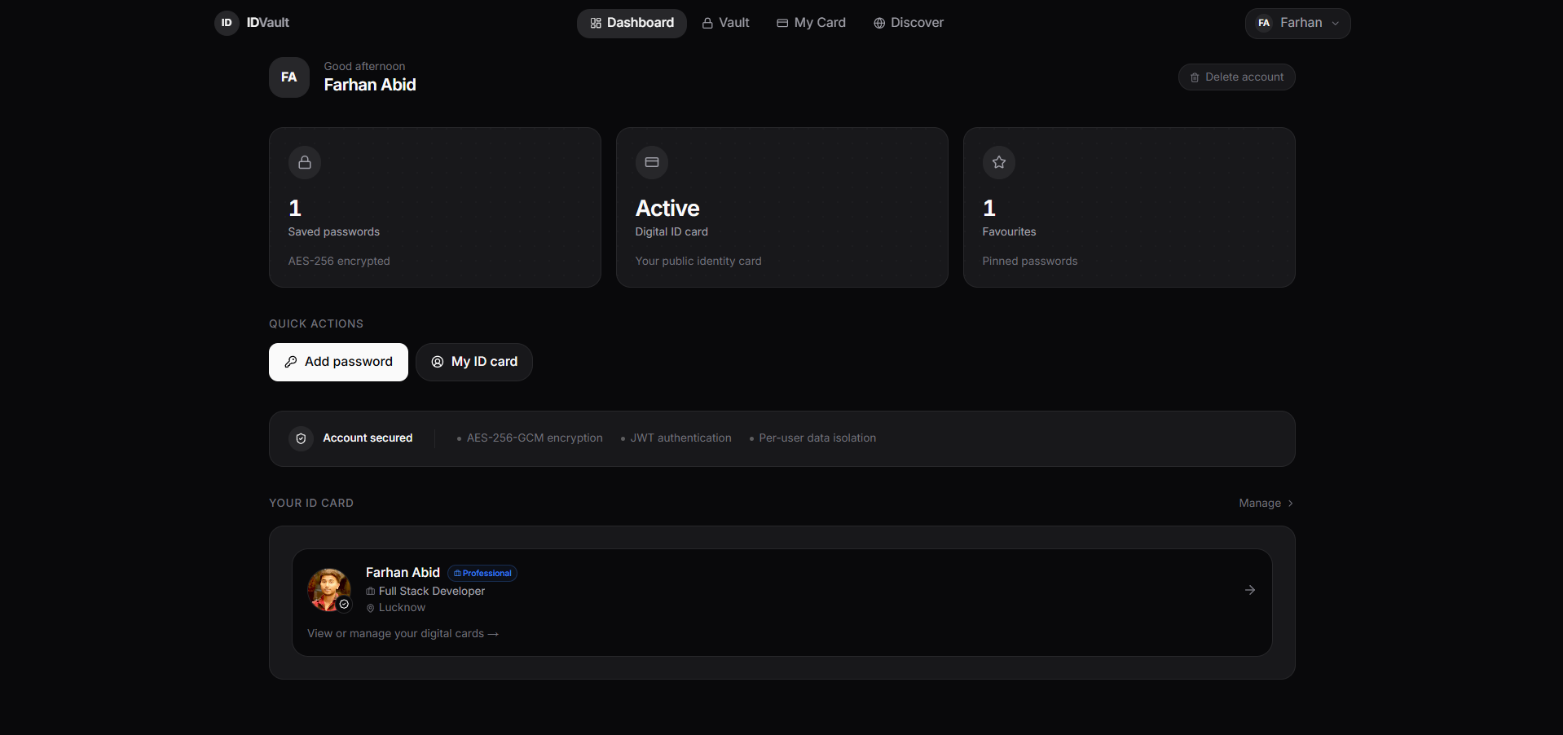This screenshot has width=1563, height=735.
Task: Click the card icon on Digital ID card tile
Action: pyautogui.click(x=652, y=162)
